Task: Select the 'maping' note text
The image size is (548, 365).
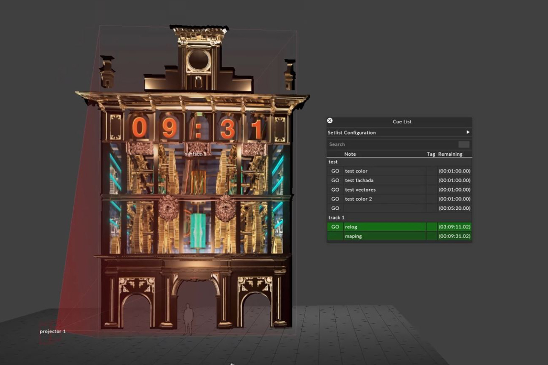Action: [x=353, y=236]
